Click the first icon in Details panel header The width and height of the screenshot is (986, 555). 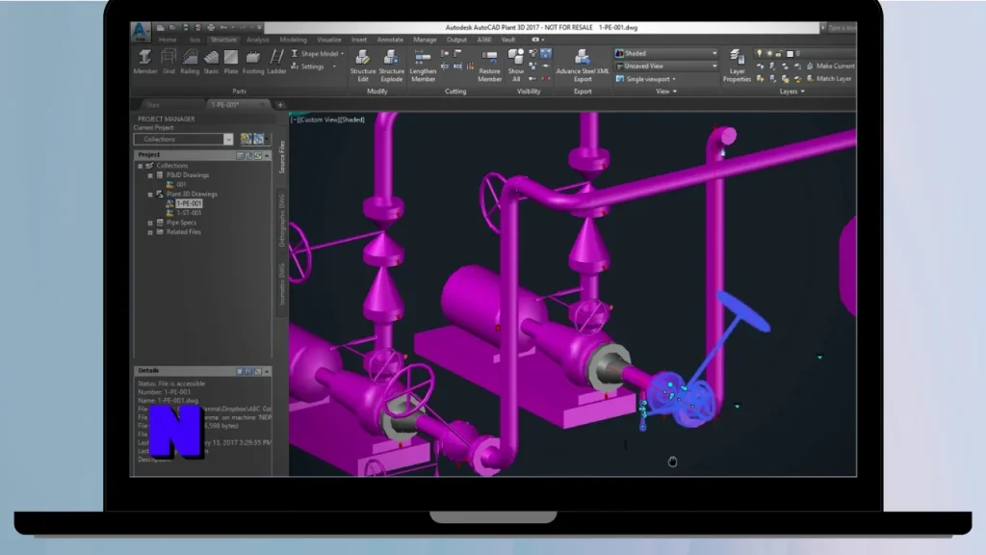tap(240, 371)
